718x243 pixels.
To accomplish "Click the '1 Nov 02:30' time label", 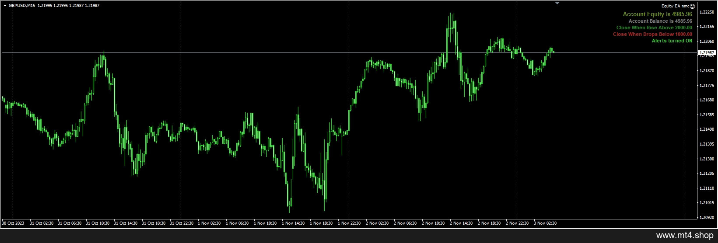I will point(209,223).
